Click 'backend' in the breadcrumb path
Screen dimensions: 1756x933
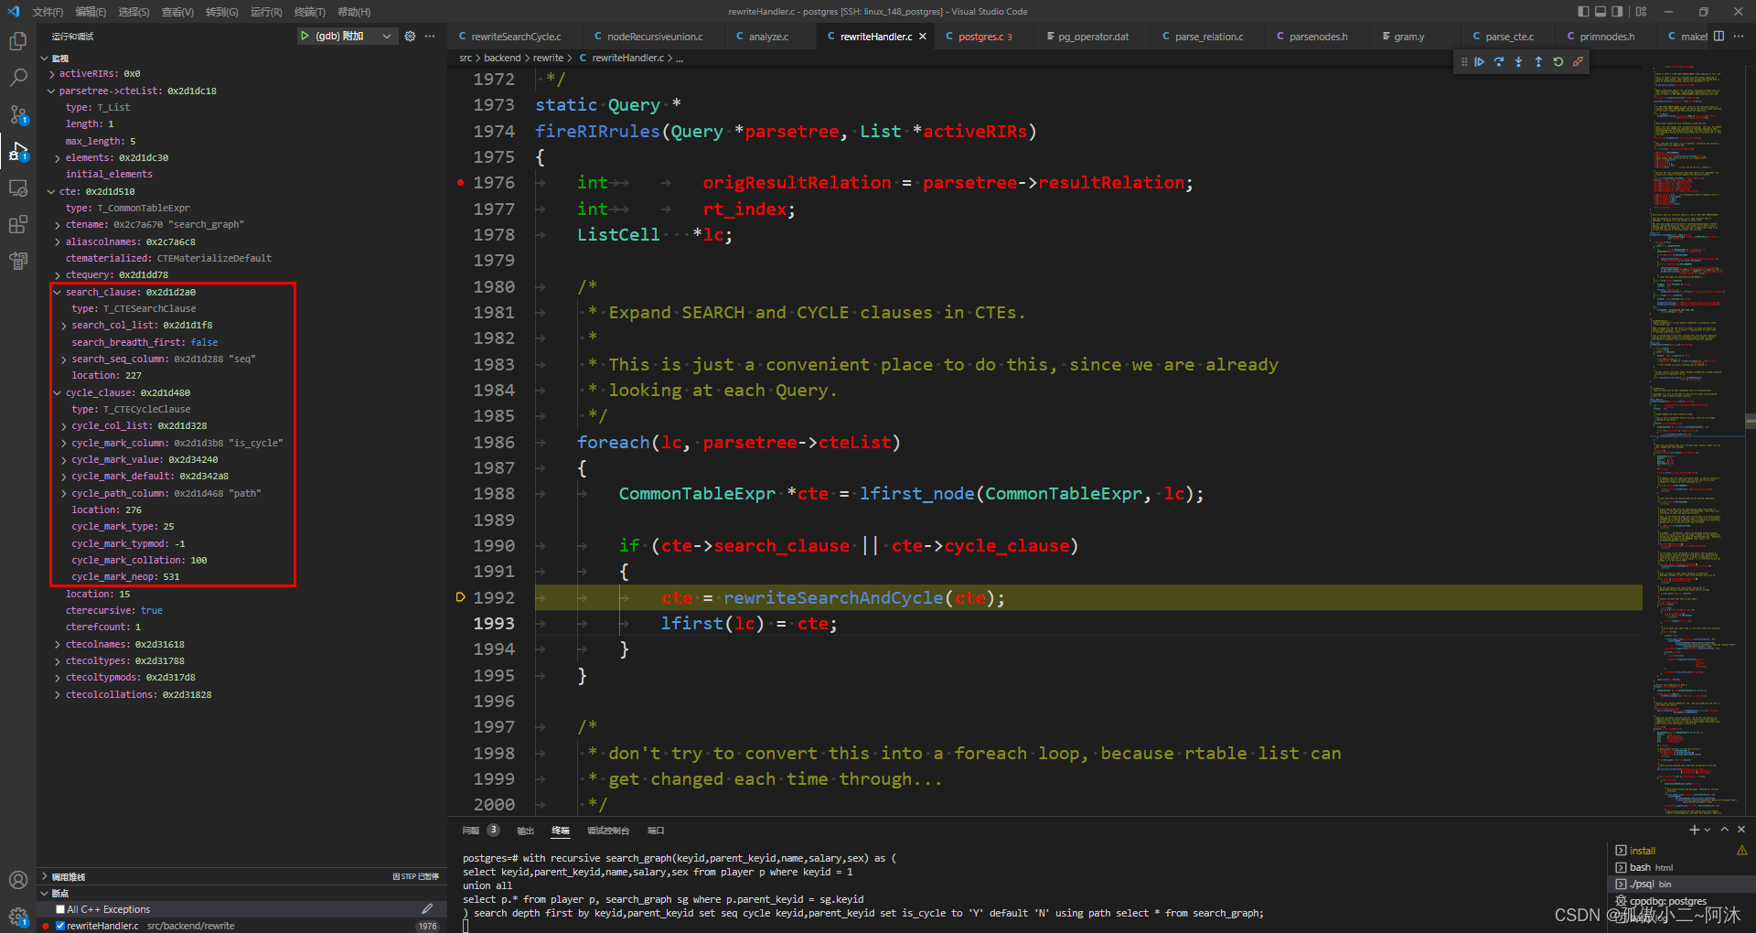click(x=502, y=58)
